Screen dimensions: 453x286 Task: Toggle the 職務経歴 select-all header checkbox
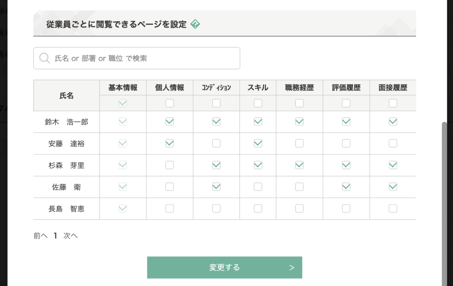(x=299, y=103)
